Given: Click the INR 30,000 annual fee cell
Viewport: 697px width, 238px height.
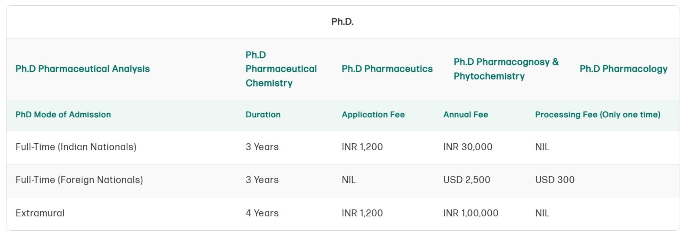Looking at the screenshot, I should pyautogui.click(x=467, y=147).
